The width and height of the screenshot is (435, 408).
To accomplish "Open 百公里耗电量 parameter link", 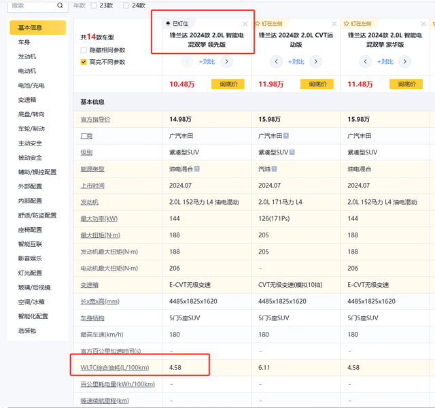I will point(118,384).
